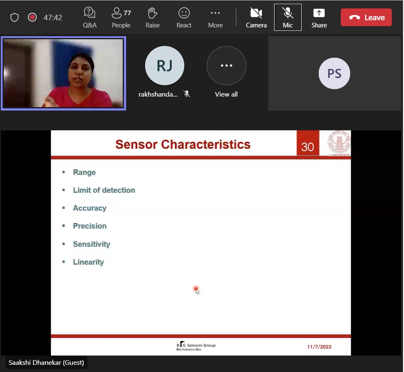Select the speaker's video thumbnail
Viewport: 404px width, 372px height.
click(63, 73)
